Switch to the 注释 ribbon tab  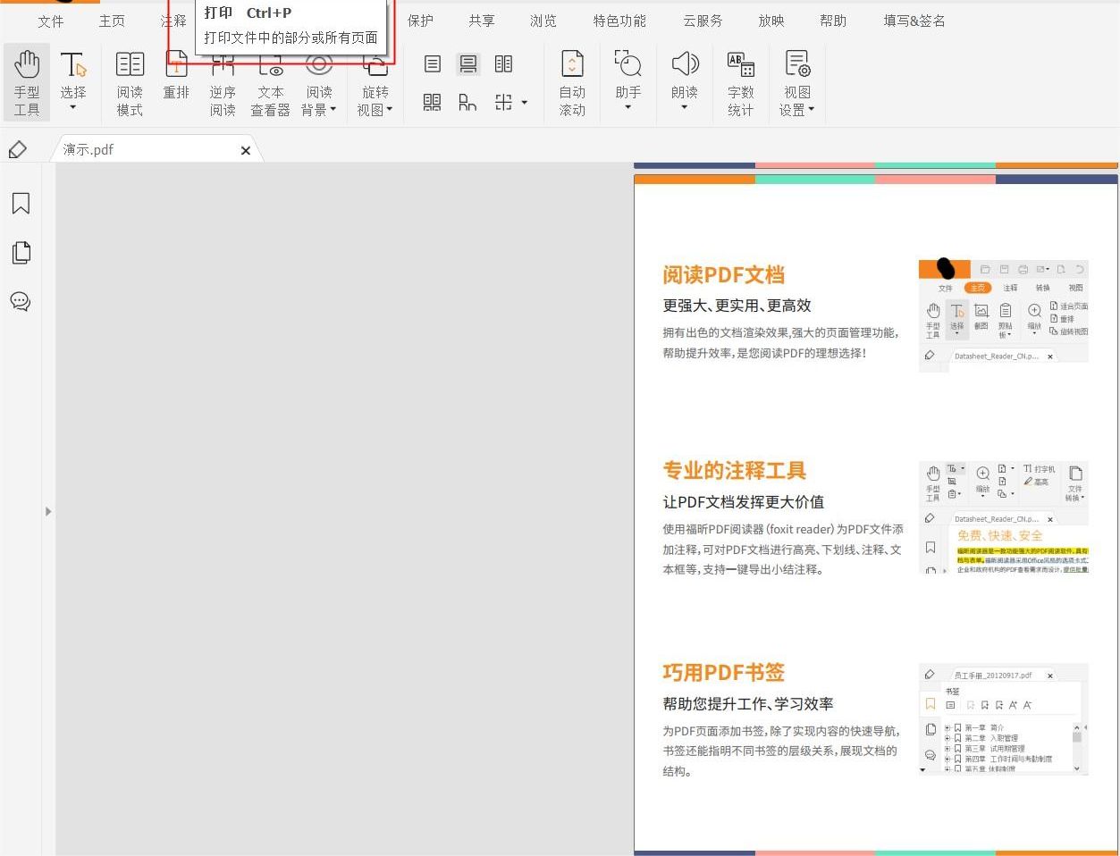173,21
